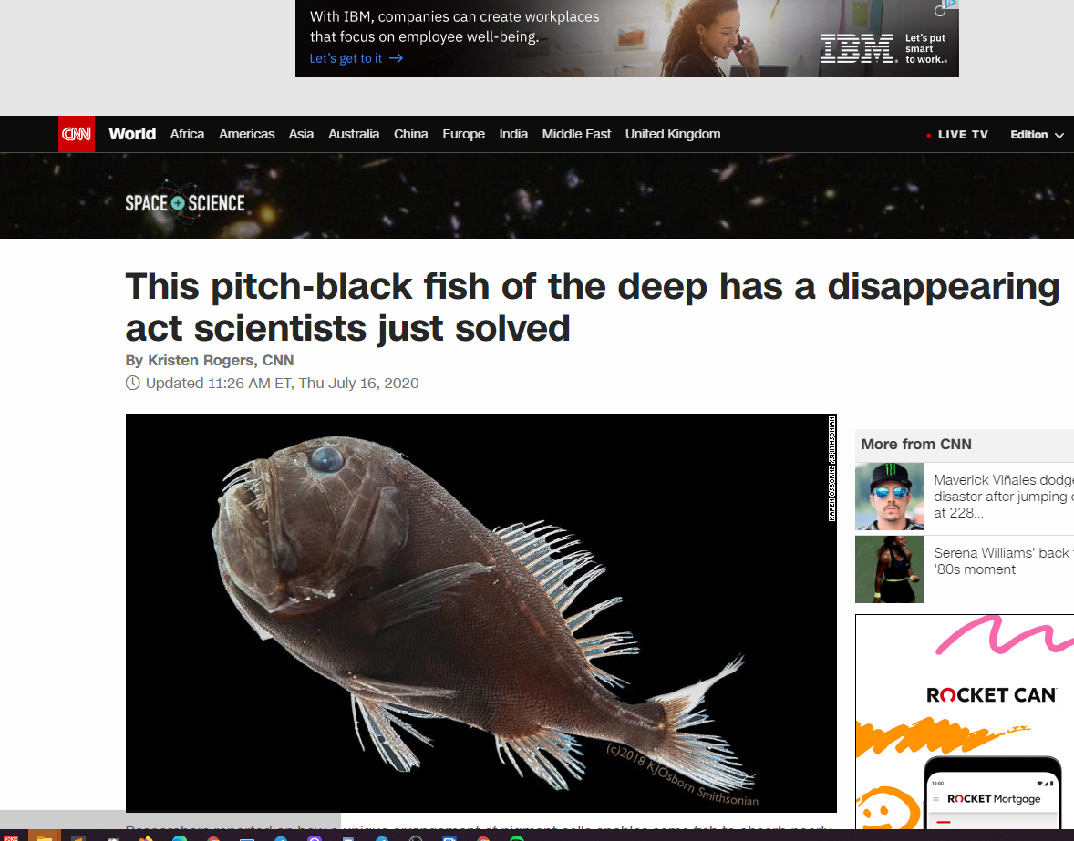Click the IBM logo in the banner ad
Viewport: 1074px width, 841px height.
(x=859, y=48)
